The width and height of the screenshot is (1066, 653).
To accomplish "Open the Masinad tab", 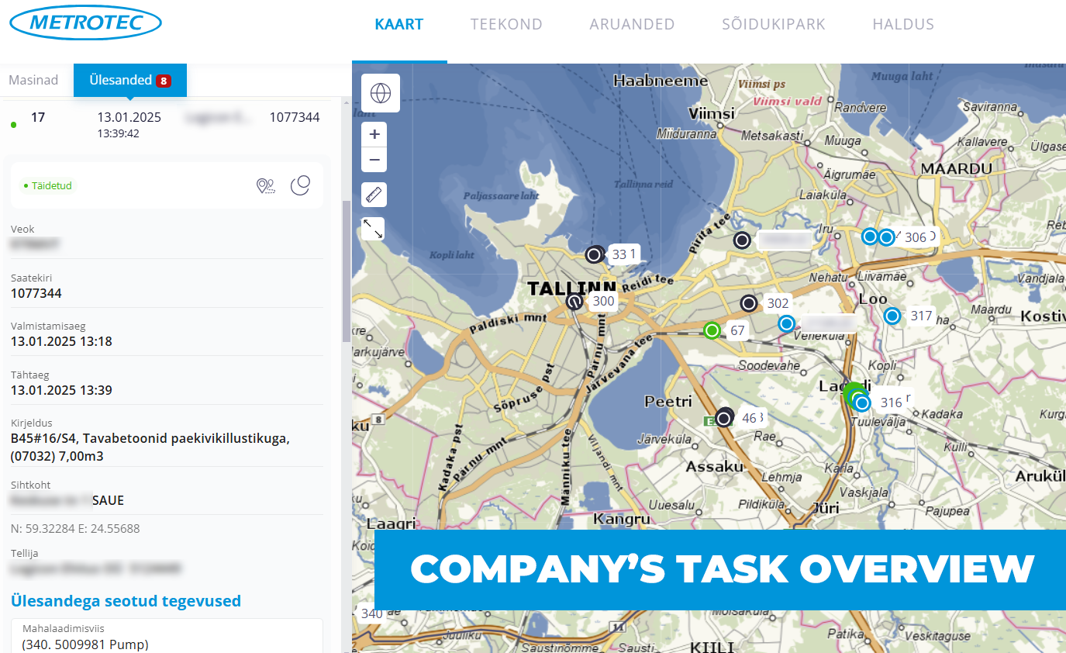I will point(33,81).
